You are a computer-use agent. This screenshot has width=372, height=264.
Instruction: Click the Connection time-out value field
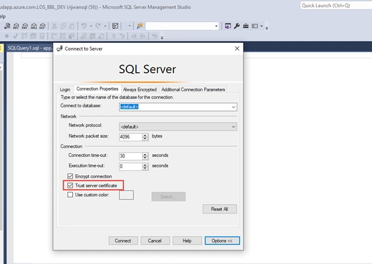(x=131, y=156)
